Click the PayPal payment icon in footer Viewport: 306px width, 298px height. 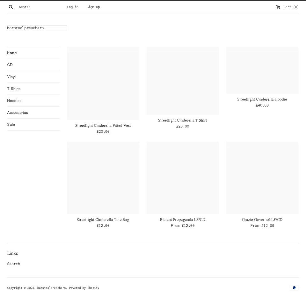(294, 288)
